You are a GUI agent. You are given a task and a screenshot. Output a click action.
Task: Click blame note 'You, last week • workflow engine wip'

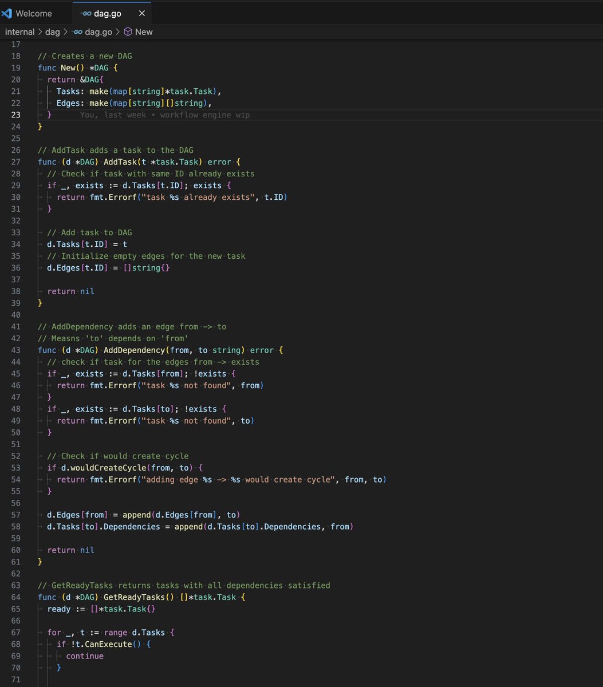tap(165, 115)
